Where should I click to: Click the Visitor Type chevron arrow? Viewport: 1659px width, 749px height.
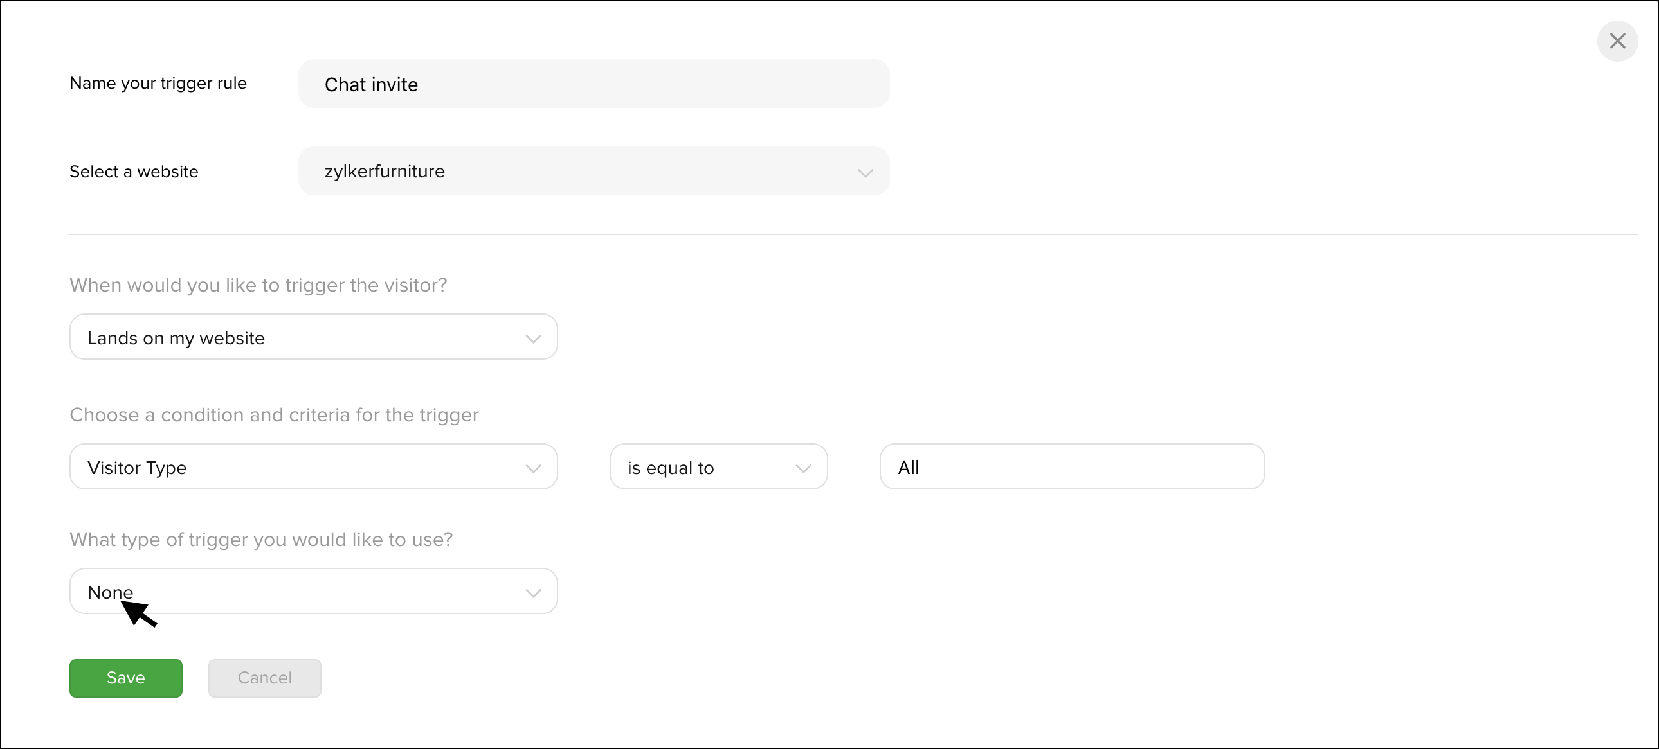[532, 468]
